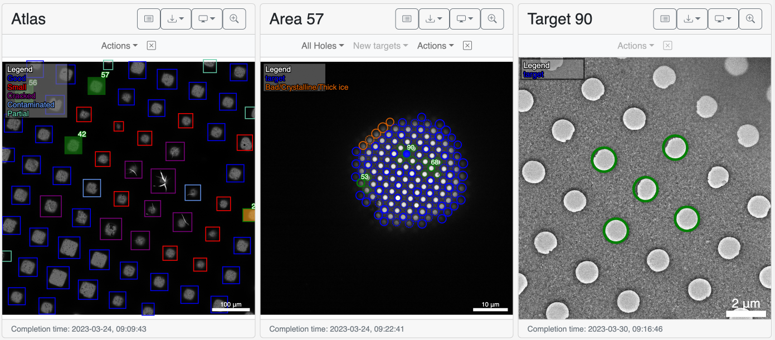Click the zoom magnifier in Area 57 panel
Viewport: 775px width, 340px height.
(492, 19)
